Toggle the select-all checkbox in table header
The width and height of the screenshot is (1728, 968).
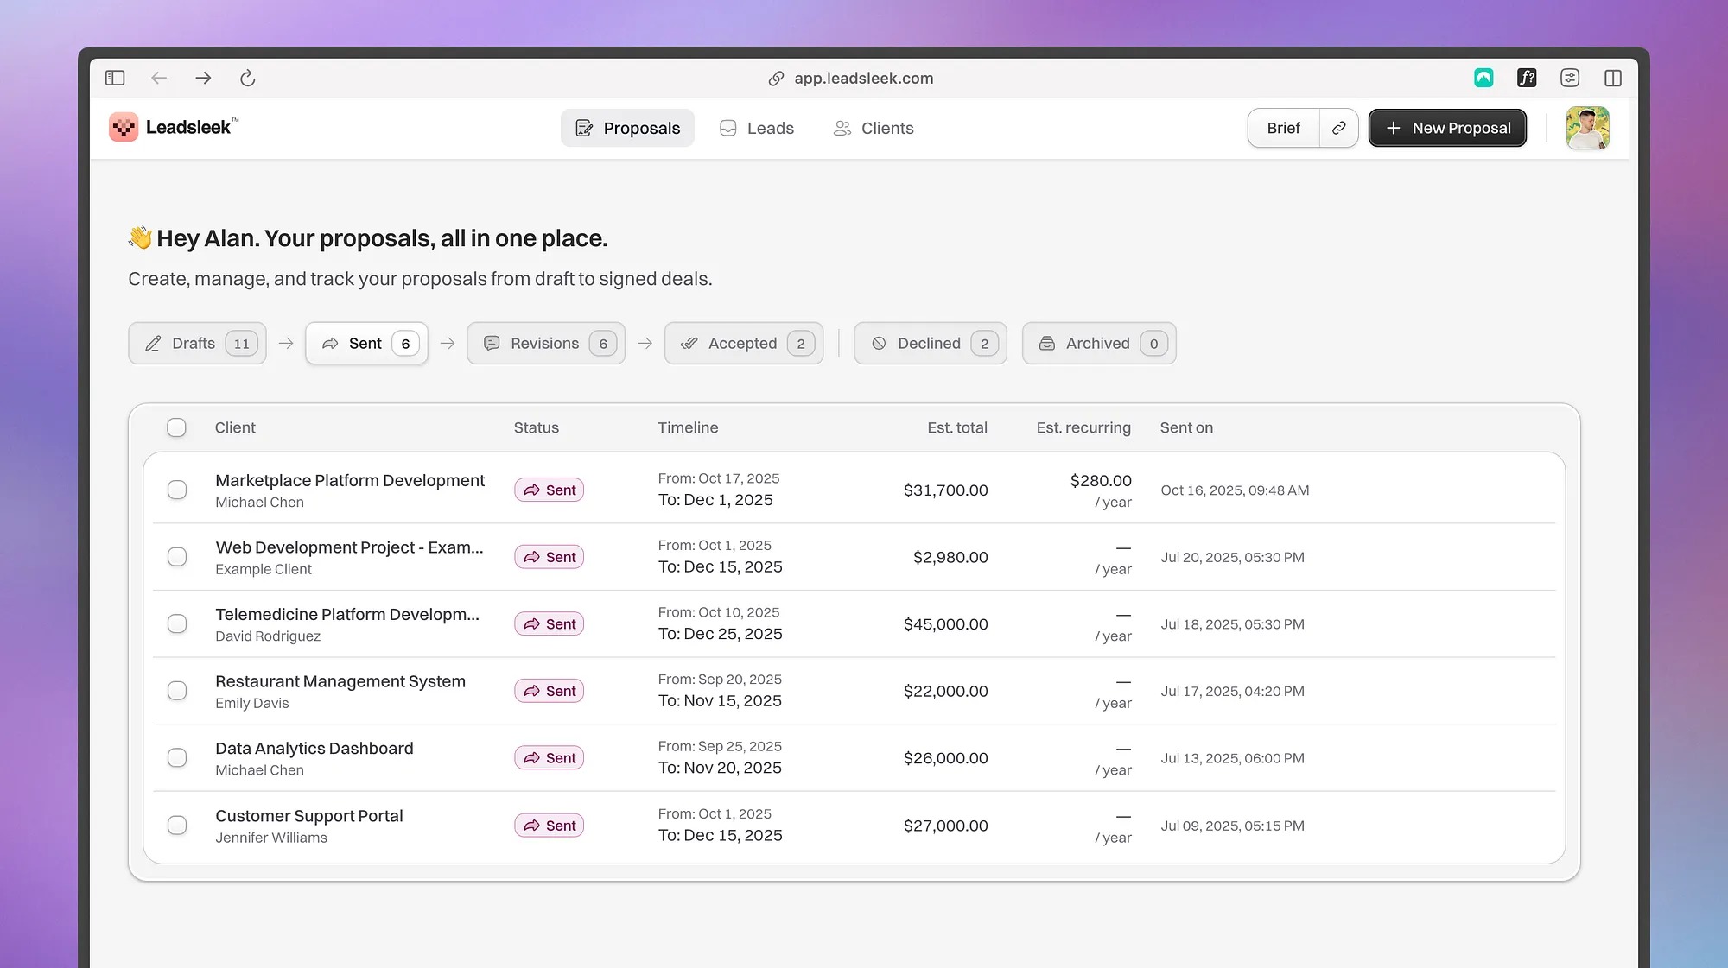point(176,427)
